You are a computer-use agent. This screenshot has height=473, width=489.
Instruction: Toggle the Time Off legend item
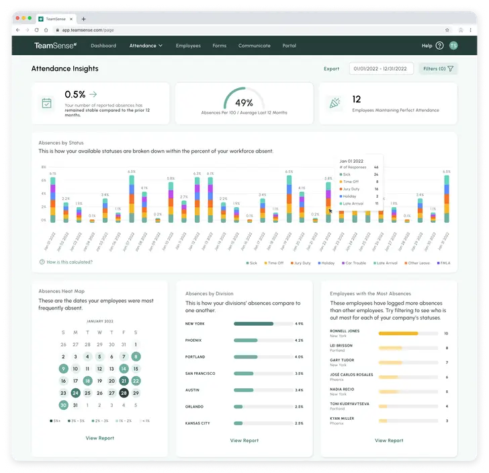(274, 263)
